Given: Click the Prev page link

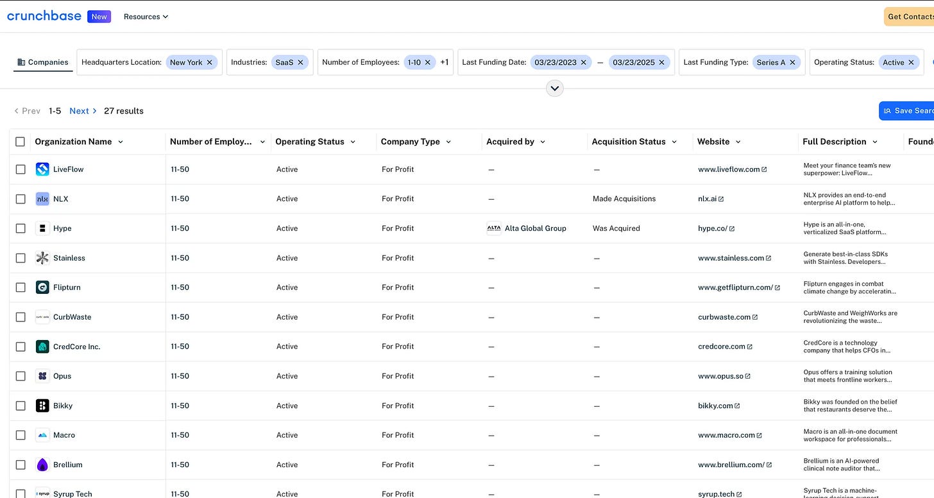Looking at the screenshot, I should coord(28,111).
